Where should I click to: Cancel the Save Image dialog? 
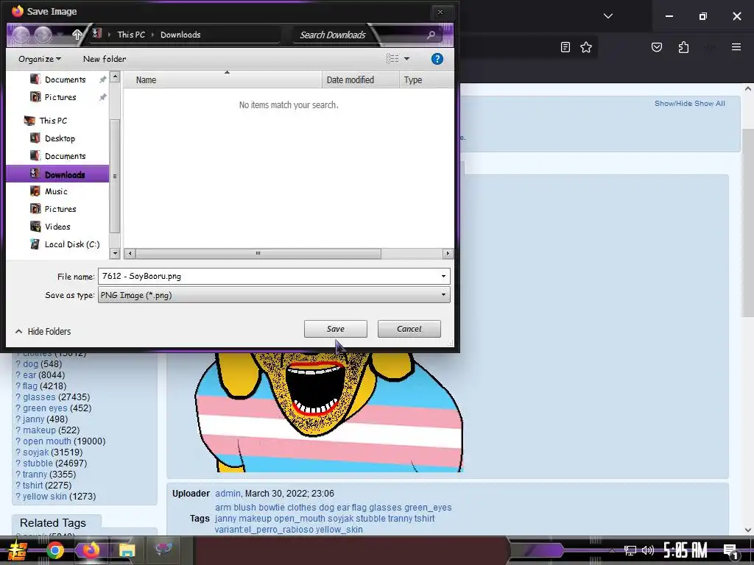click(x=409, y=329)
